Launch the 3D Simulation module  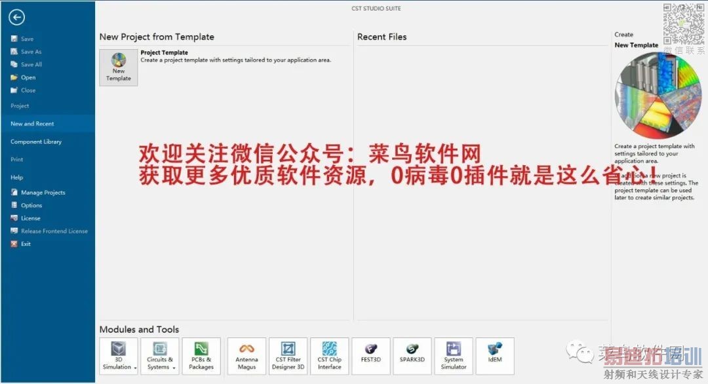118,356
